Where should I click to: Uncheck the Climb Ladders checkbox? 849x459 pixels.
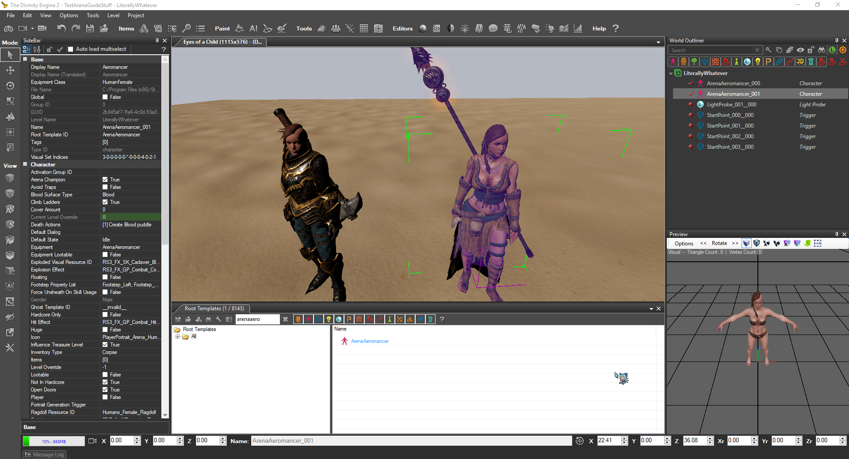105,202
